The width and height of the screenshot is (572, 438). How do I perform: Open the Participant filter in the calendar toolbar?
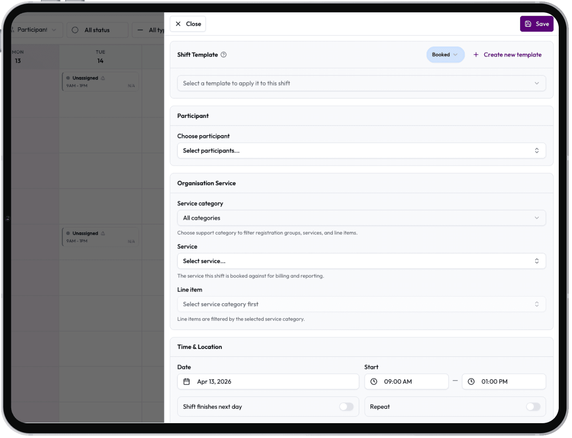[36, 30]
